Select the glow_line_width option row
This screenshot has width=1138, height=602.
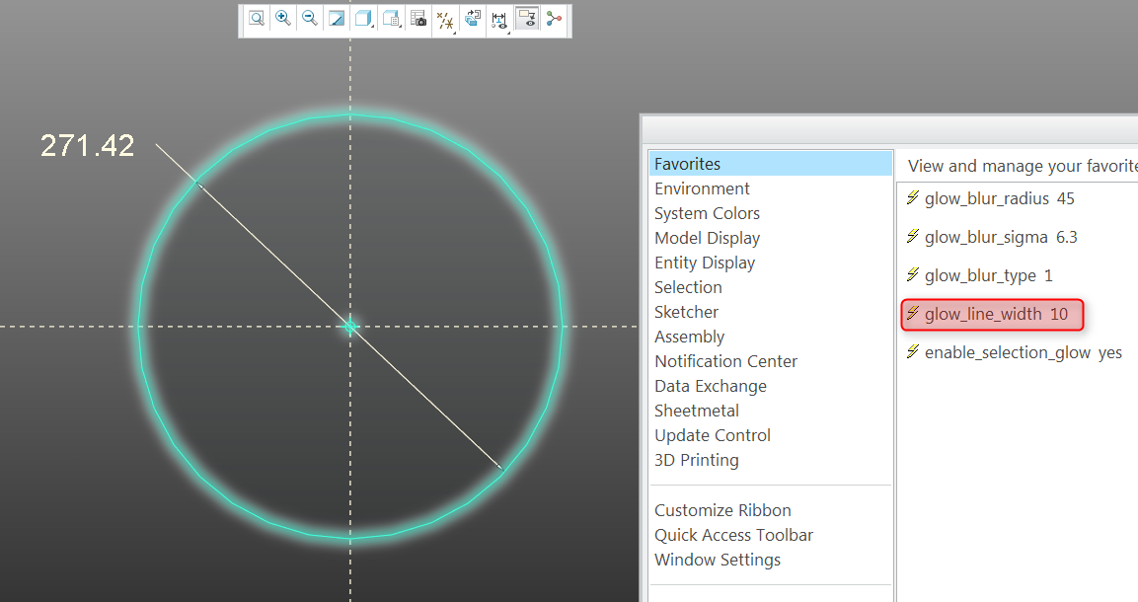coord(992,314)
